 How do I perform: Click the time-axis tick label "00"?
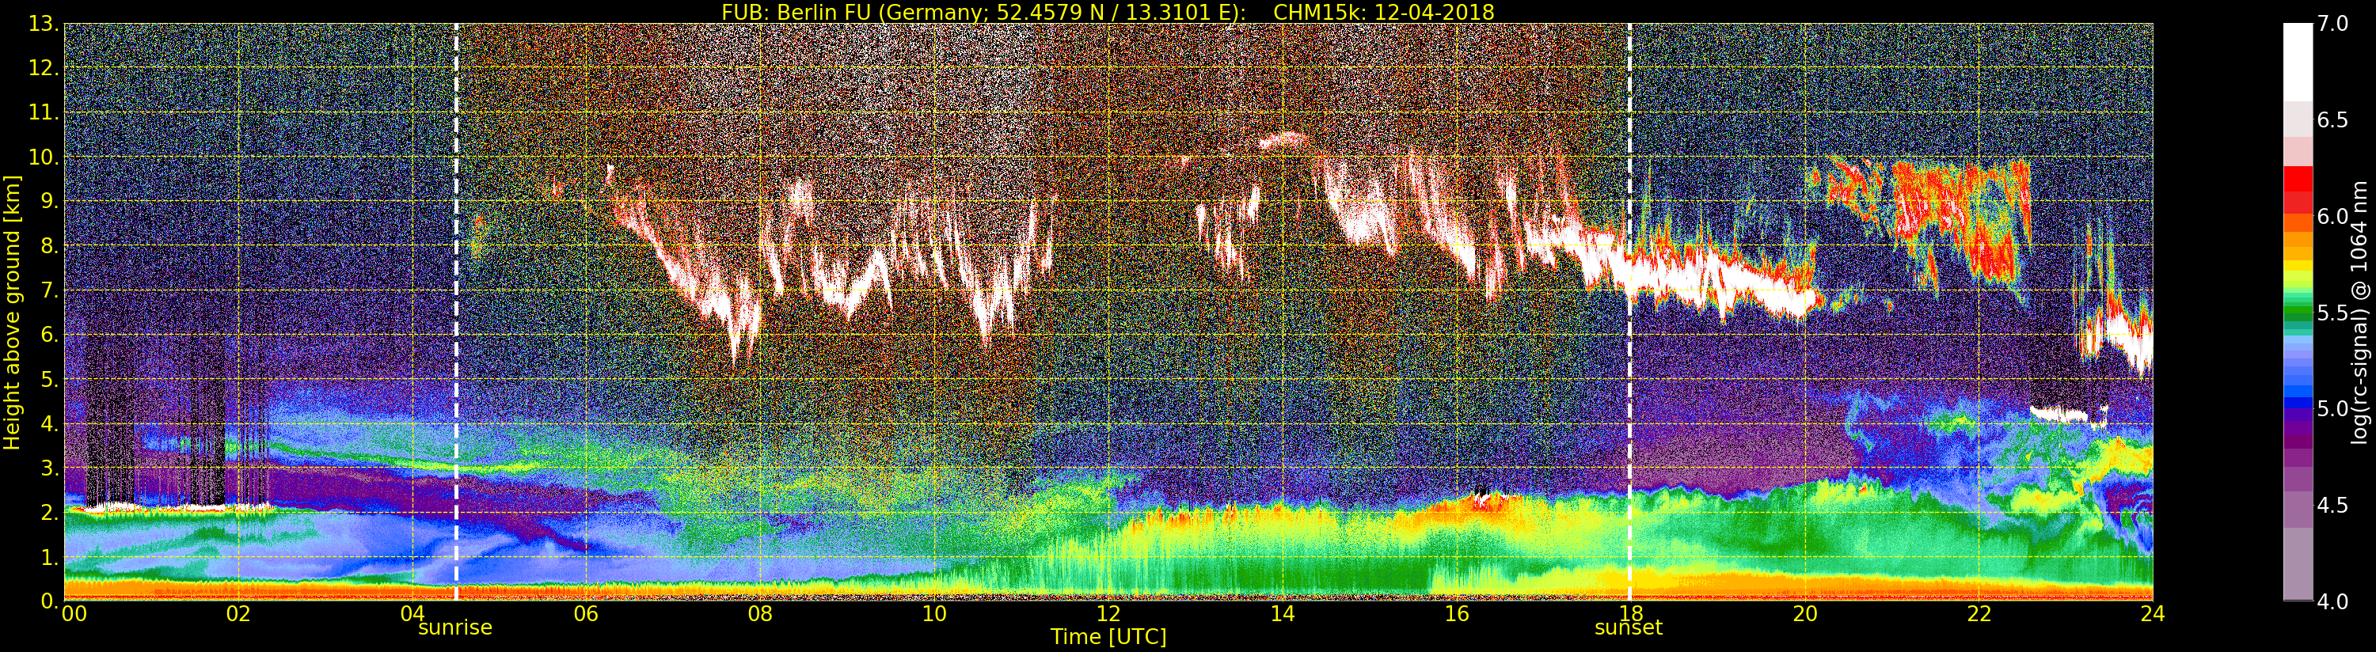74,613
